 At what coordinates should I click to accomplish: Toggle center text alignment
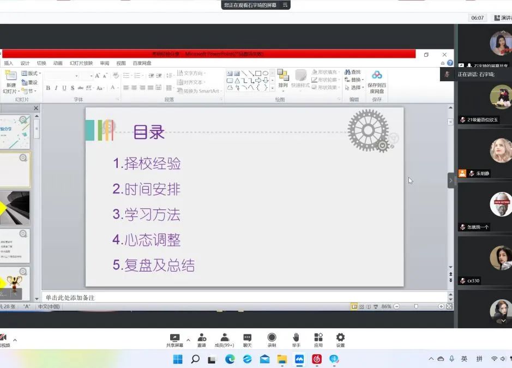click(134, 88)
